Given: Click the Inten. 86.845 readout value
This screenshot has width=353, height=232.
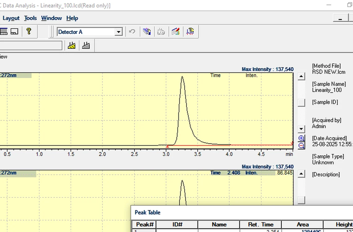Looking at the screenshot, I should click(x=285, y=173).
